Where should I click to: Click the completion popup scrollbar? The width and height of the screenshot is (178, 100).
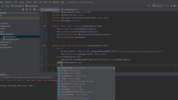click(114, 68)
